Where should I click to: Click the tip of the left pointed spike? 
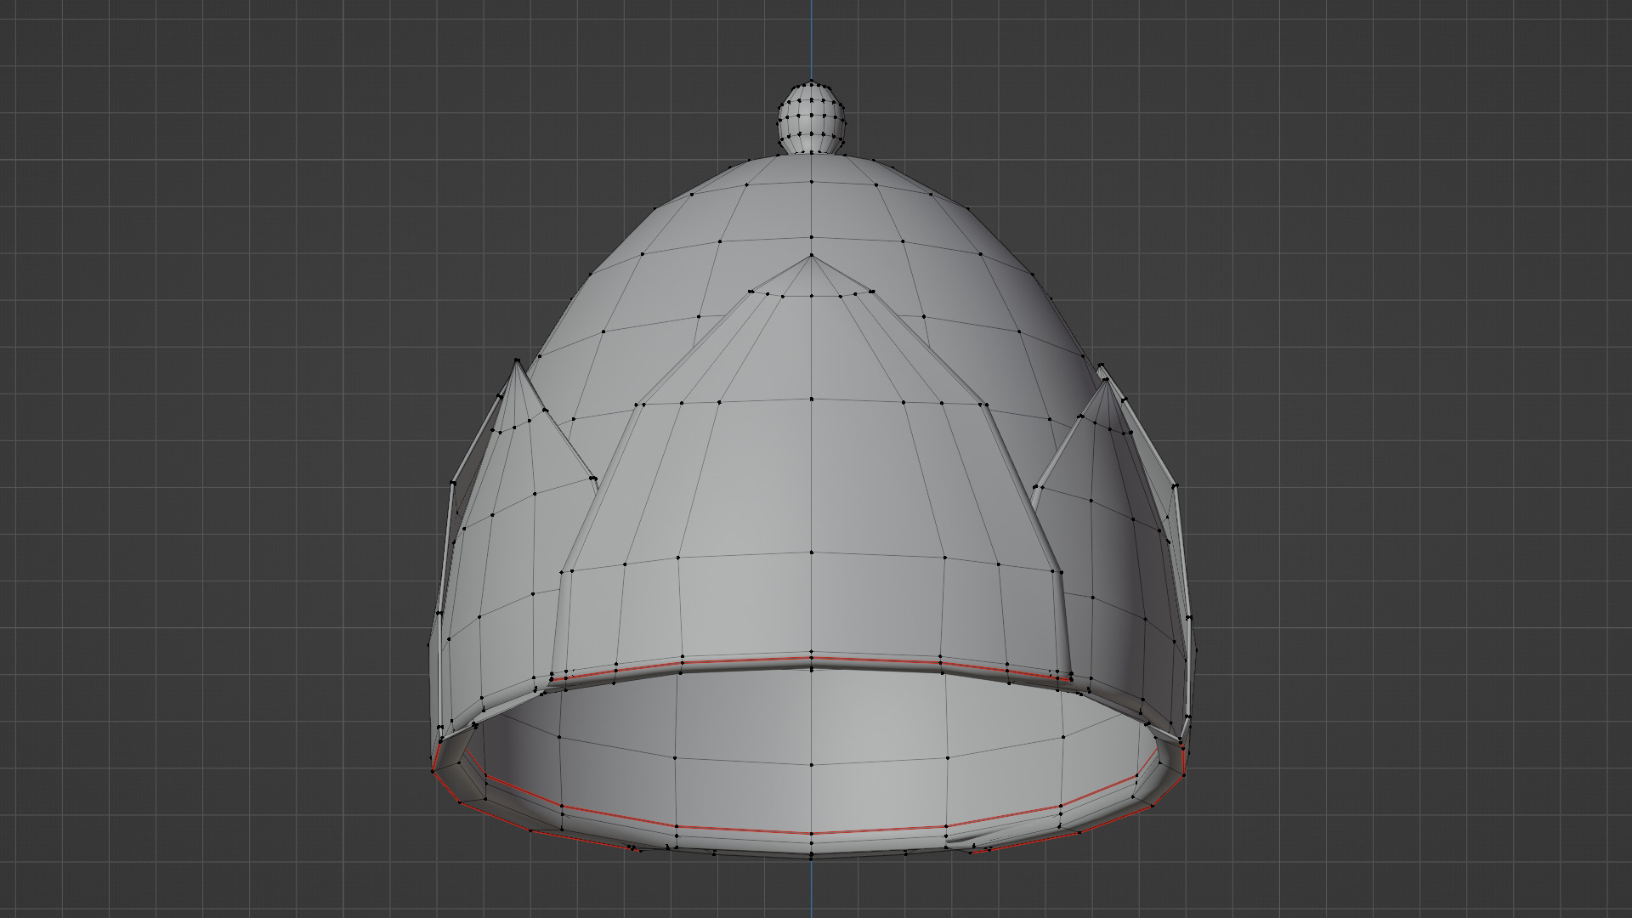pyautogui.click(x=517, y=361)
